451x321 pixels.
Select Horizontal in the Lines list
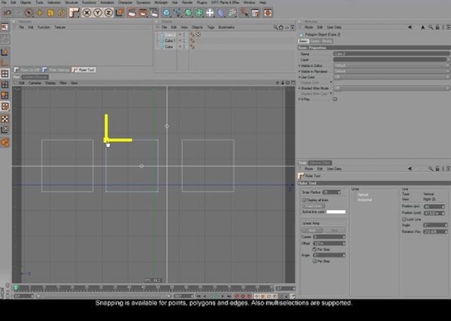click(x=365, y=199)
